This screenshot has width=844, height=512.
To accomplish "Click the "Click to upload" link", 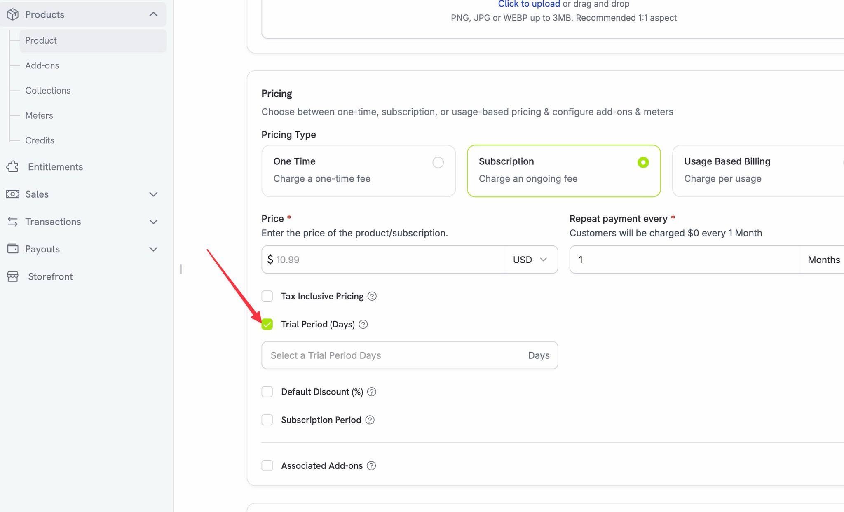I will (x=529, y=4).
